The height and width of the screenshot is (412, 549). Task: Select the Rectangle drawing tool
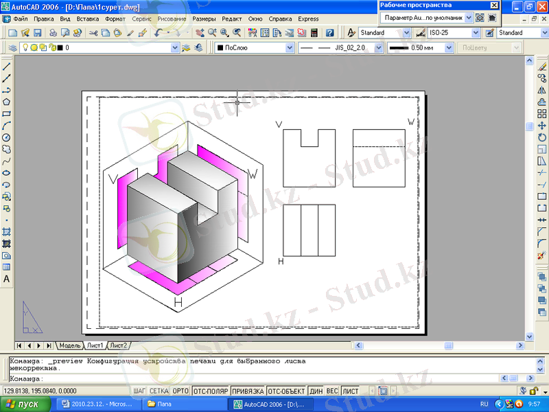point(7,114)
